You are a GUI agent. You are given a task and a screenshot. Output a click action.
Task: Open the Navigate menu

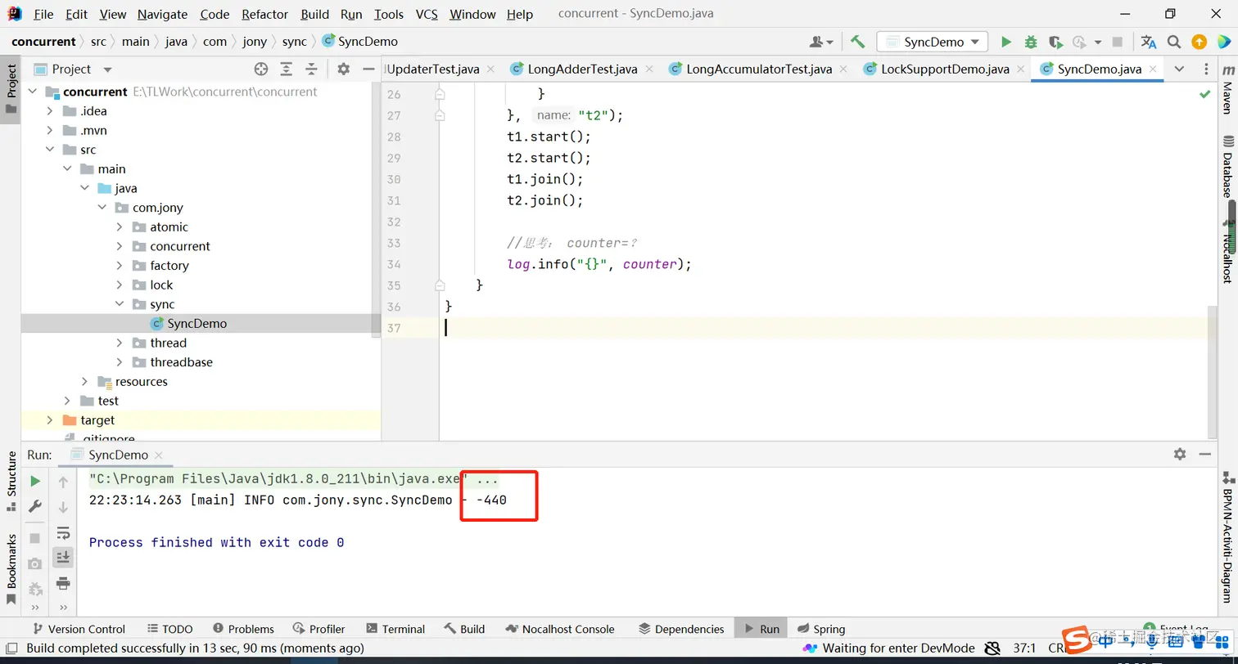(x=162, y=14)
